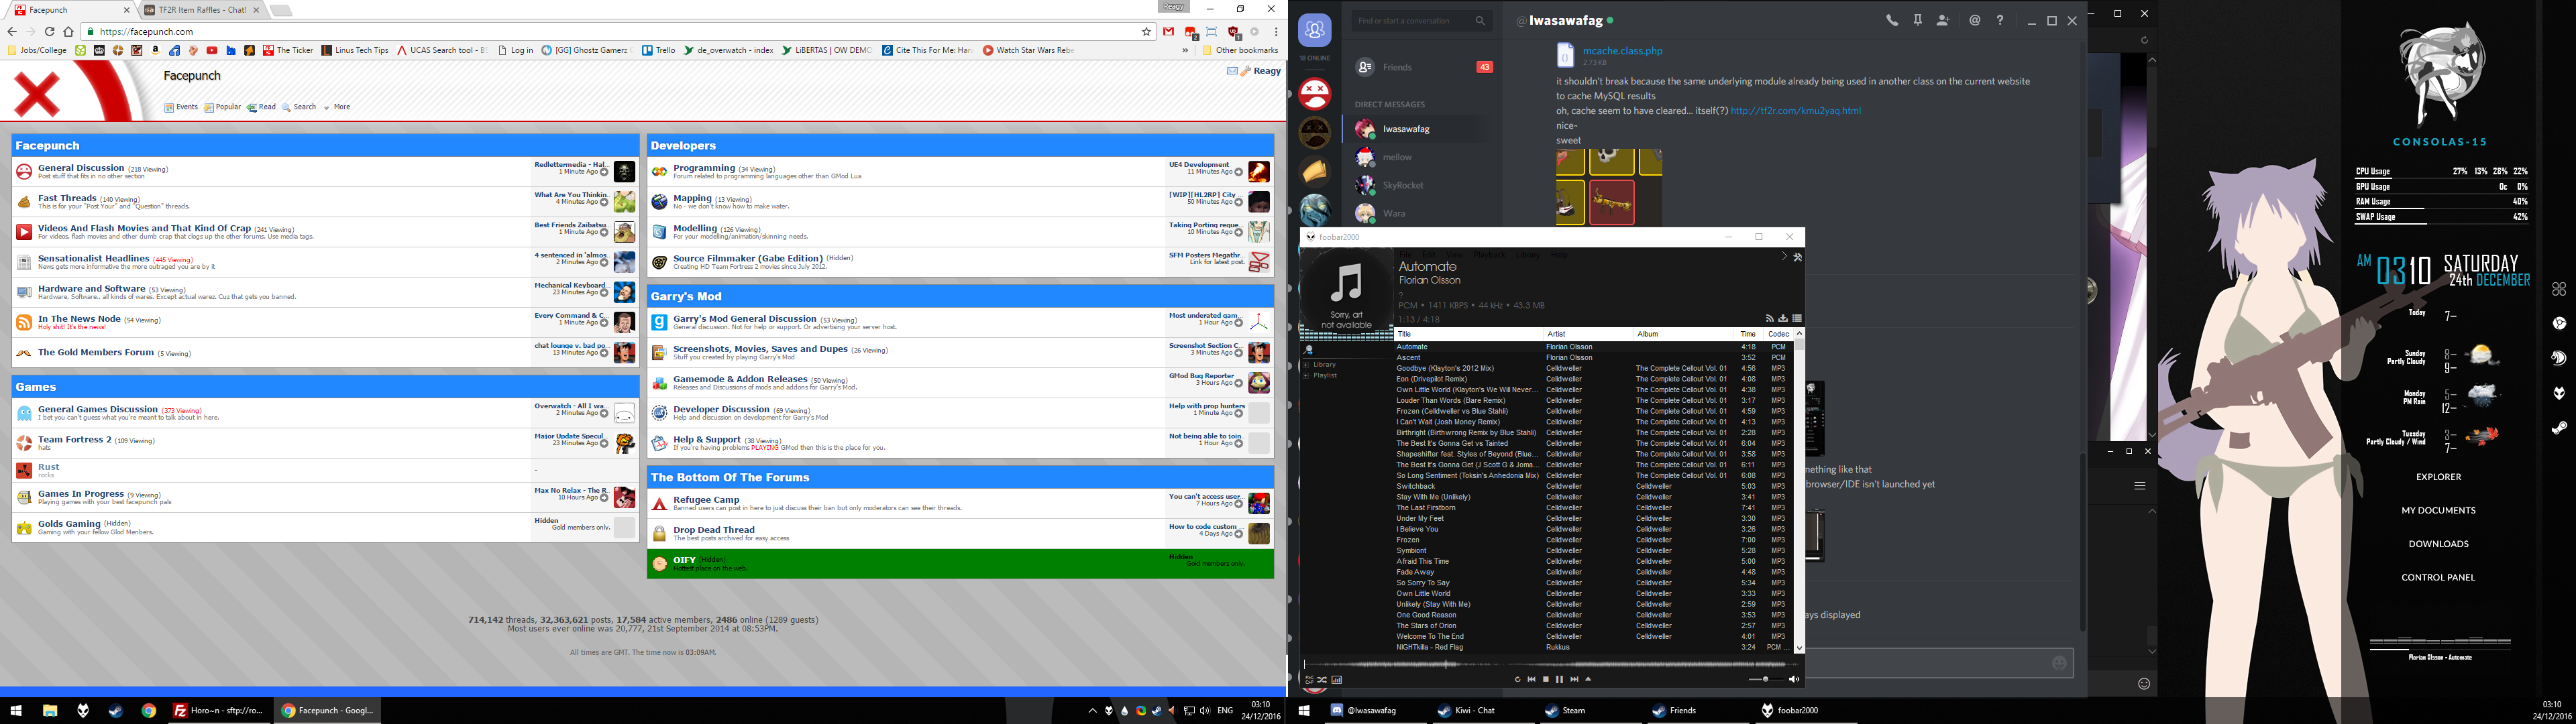Start a voice call in Discord
The height and width of the screenshot is (724, 2576).
[1892, 20]
